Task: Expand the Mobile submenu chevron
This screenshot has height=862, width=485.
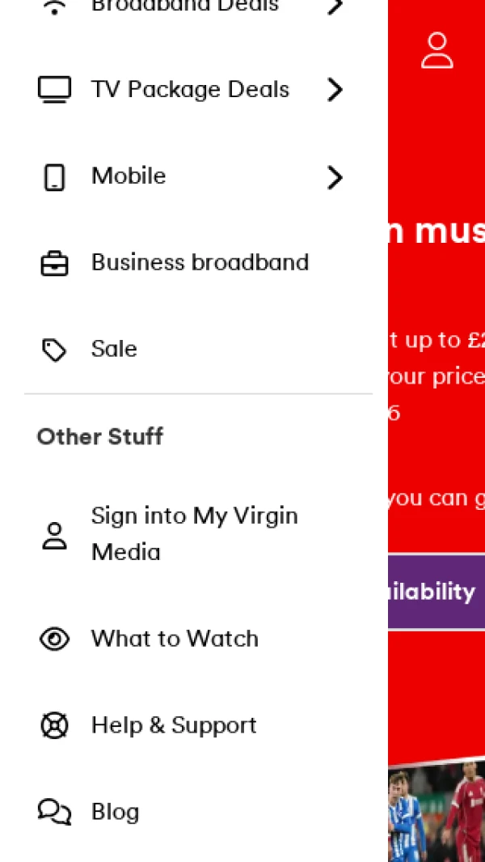Action: point(335,176)
